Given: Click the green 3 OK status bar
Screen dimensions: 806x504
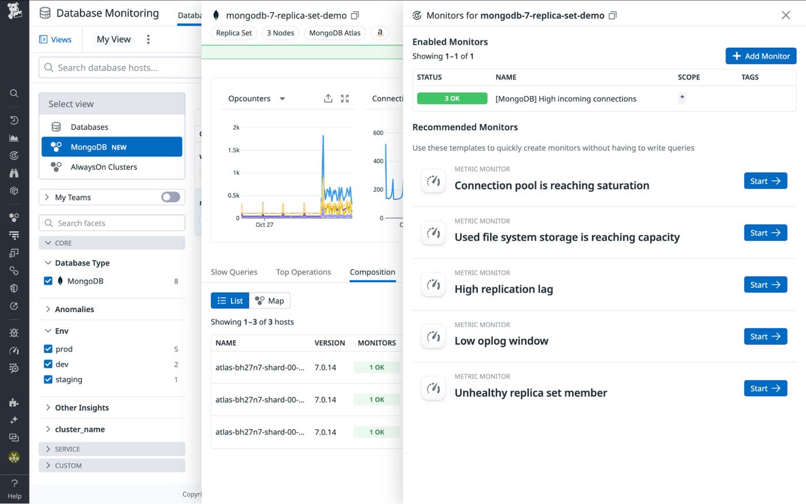Looking at the screenshot, I should (452, 98).
